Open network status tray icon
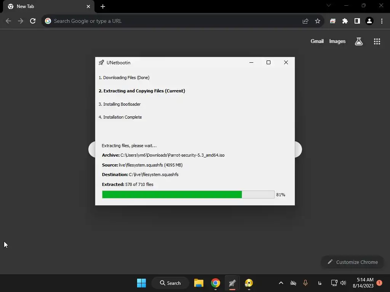Screen dimensions: 390x292 pyautogui.click(x=334, y=283)
